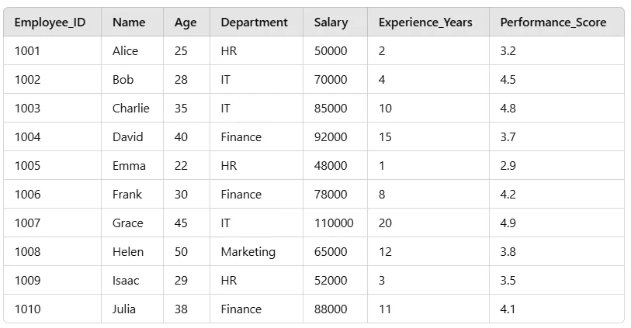Screen dimensions: 631x328
Task: Select Marketing department cell for Helen
Action: [x=248, y=252]
